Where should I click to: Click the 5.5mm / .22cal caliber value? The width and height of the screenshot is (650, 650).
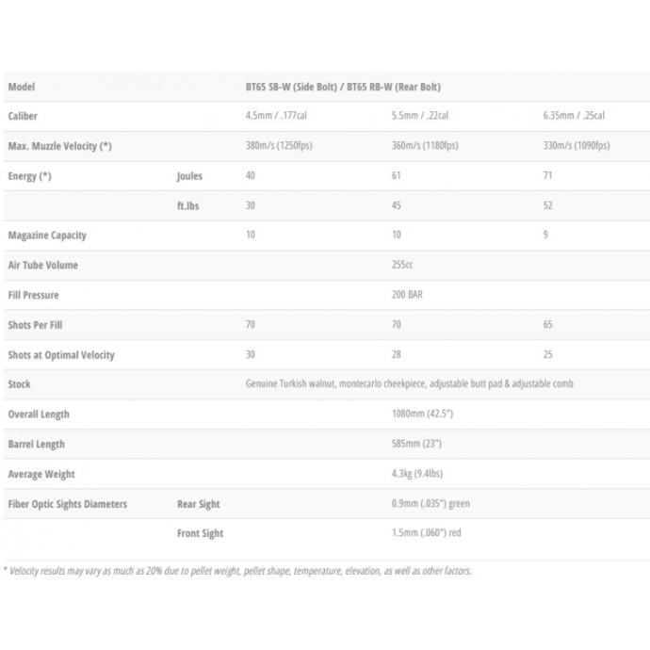coord(419,116)
